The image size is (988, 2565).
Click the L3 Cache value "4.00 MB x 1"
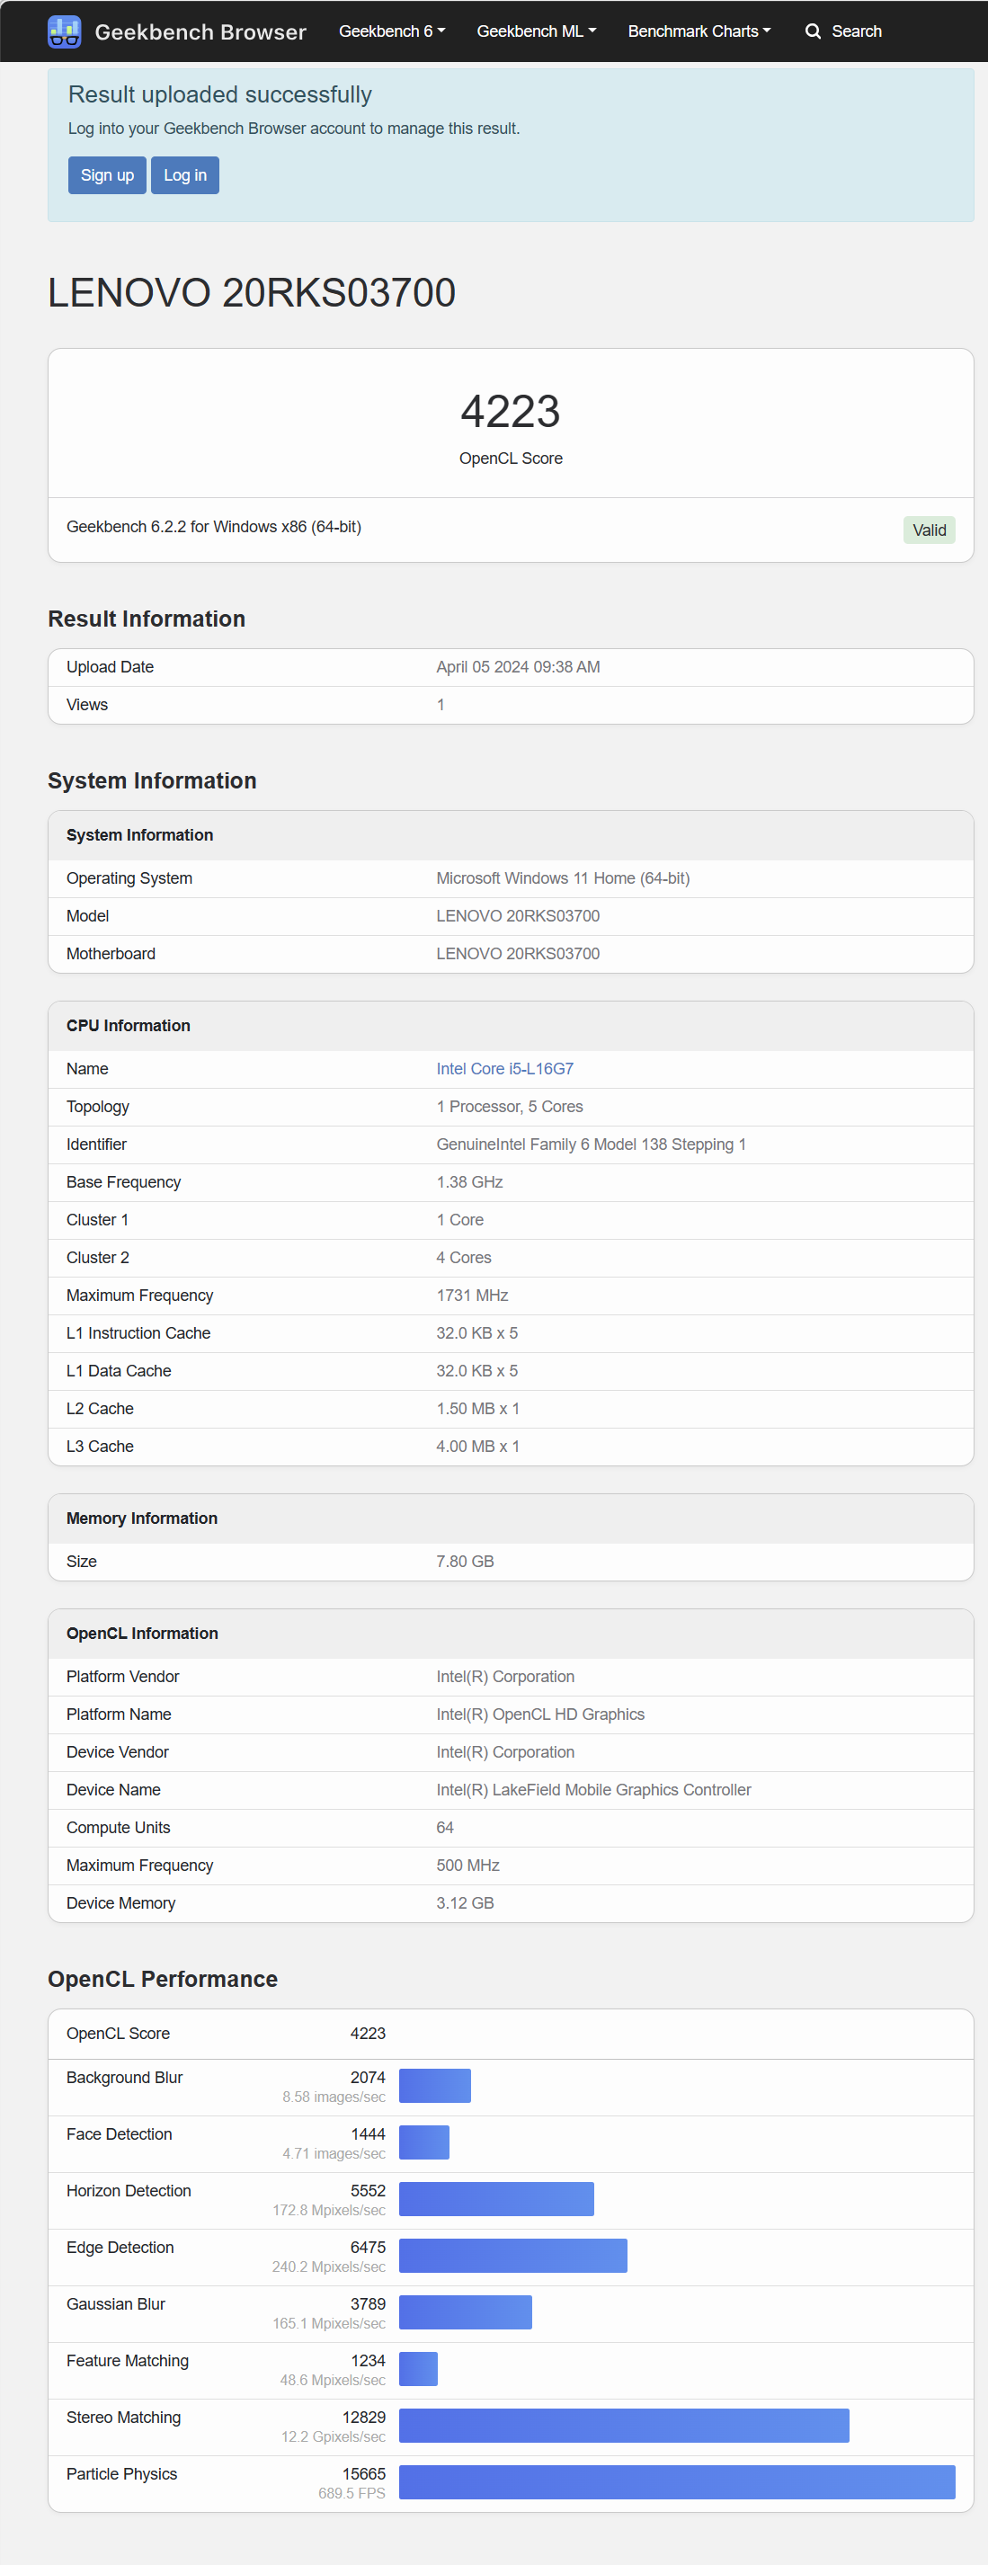(x=477, y=1447)
